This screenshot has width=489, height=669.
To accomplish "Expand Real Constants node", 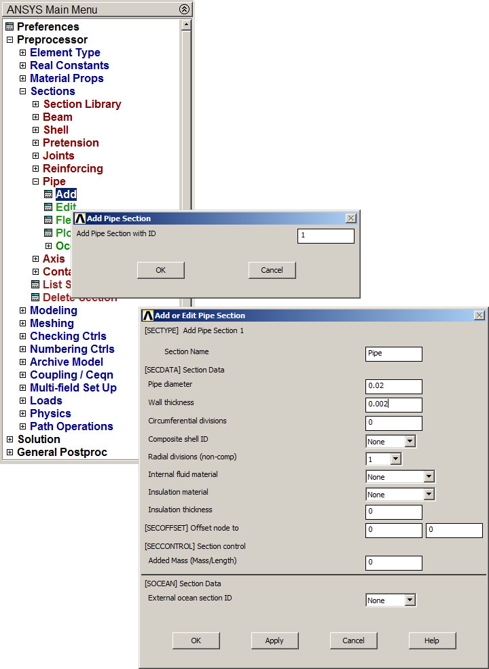I will coord(22,65).
